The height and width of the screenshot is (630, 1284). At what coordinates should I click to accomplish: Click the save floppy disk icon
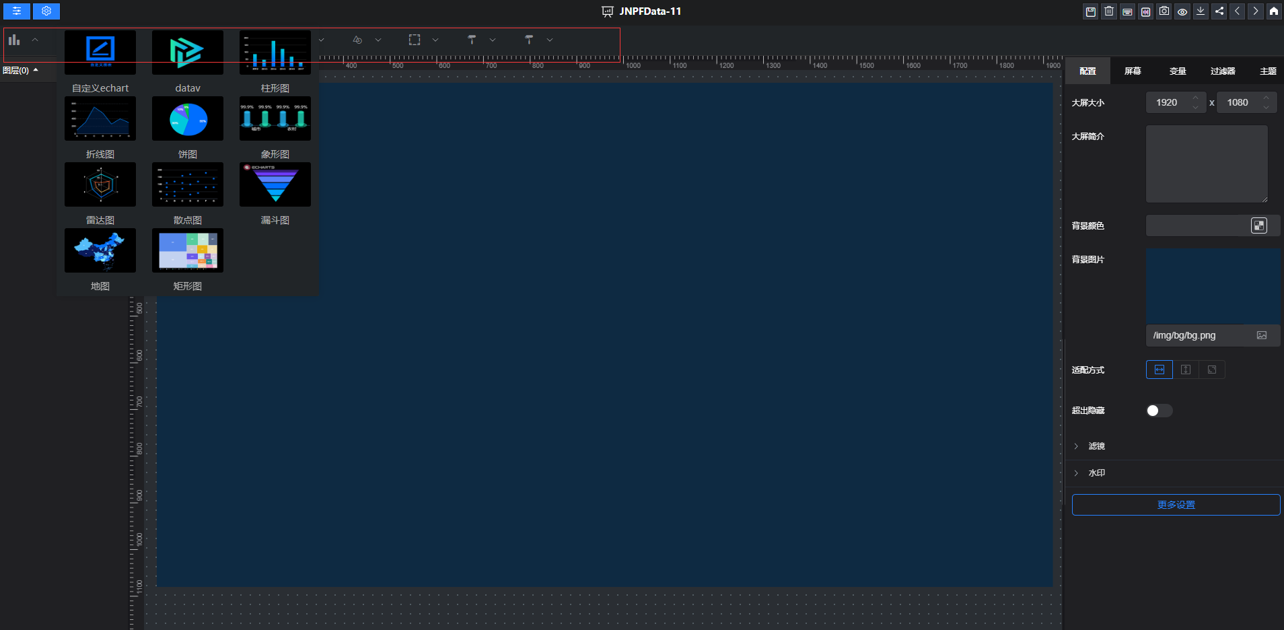click(1091, 11)
